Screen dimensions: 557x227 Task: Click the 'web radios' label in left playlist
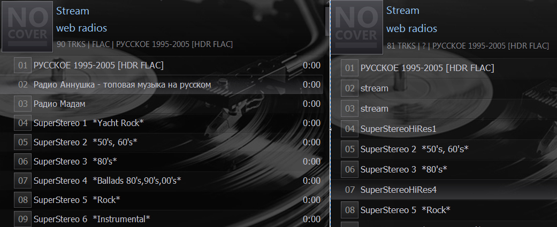(81, 28)
